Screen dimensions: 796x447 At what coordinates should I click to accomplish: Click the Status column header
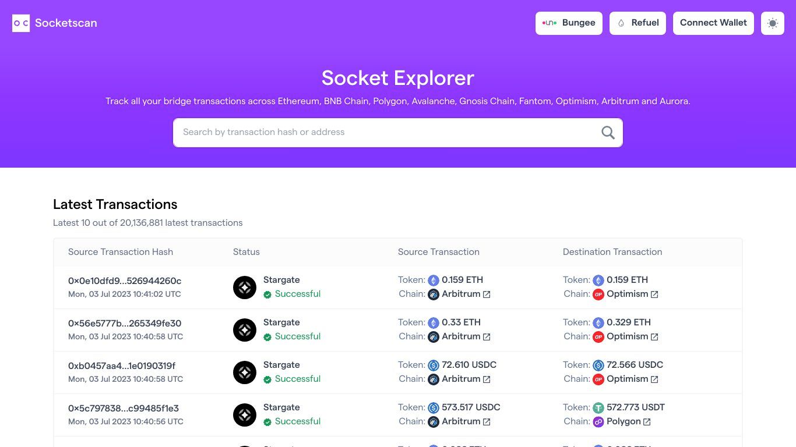coord(246,252)
